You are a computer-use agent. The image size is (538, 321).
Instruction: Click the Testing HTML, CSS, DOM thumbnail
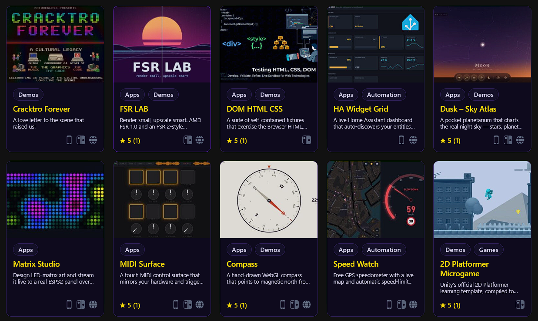[x=269, y=44]
